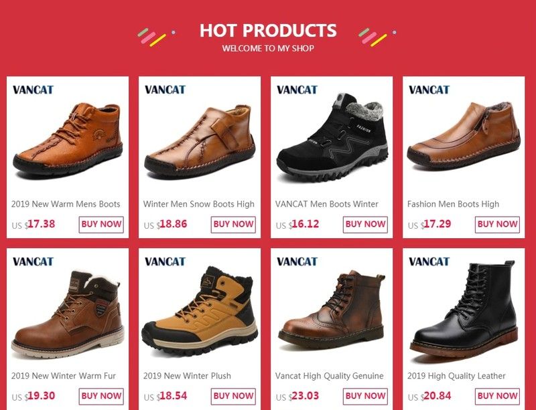Open the yellow and black hiking boot image
The height and width of the screenshot is (410, 536).
(200, 311)
